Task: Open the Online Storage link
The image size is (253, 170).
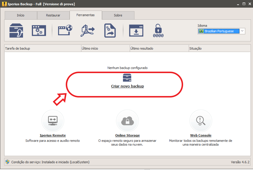Action: [x=127, y=135]
